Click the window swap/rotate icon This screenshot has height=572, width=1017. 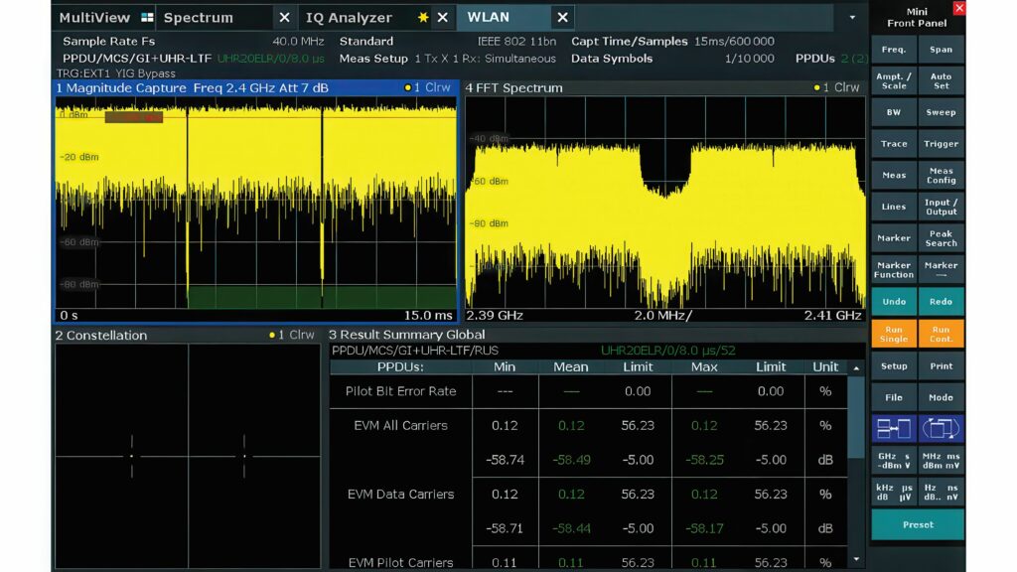tap(941, 429)
